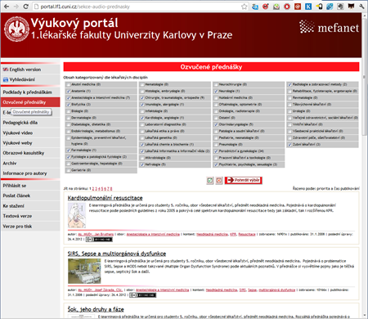Check the Hematologie category checkbox
Viewport: 368px width, 319px height.
(x=142, y=84)
